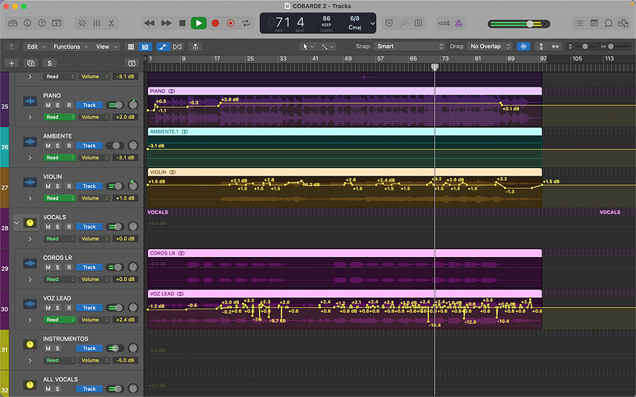Click the Stop transport button

[x=182, y=23]
